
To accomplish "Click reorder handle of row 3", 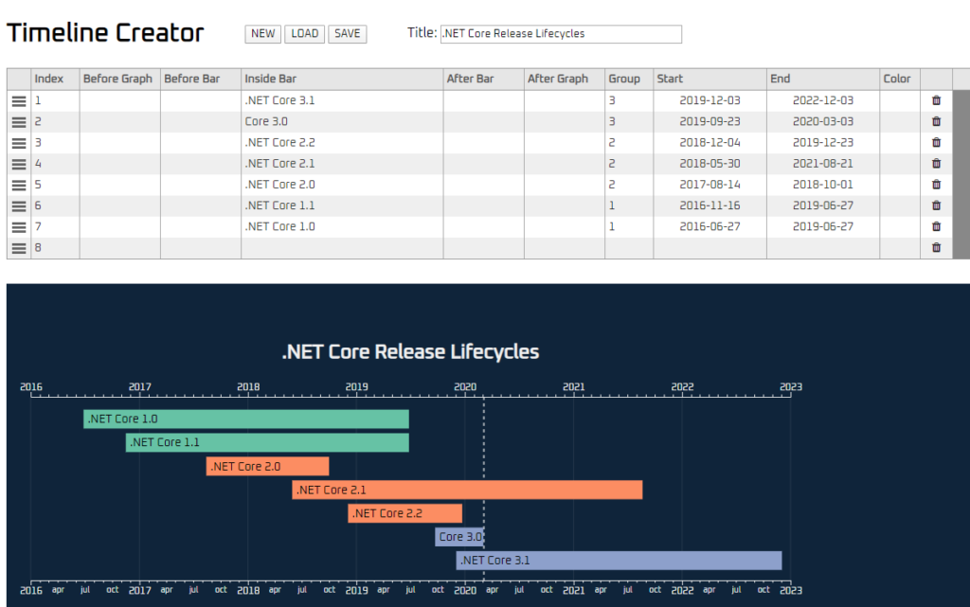I will [x=19, y=143].
